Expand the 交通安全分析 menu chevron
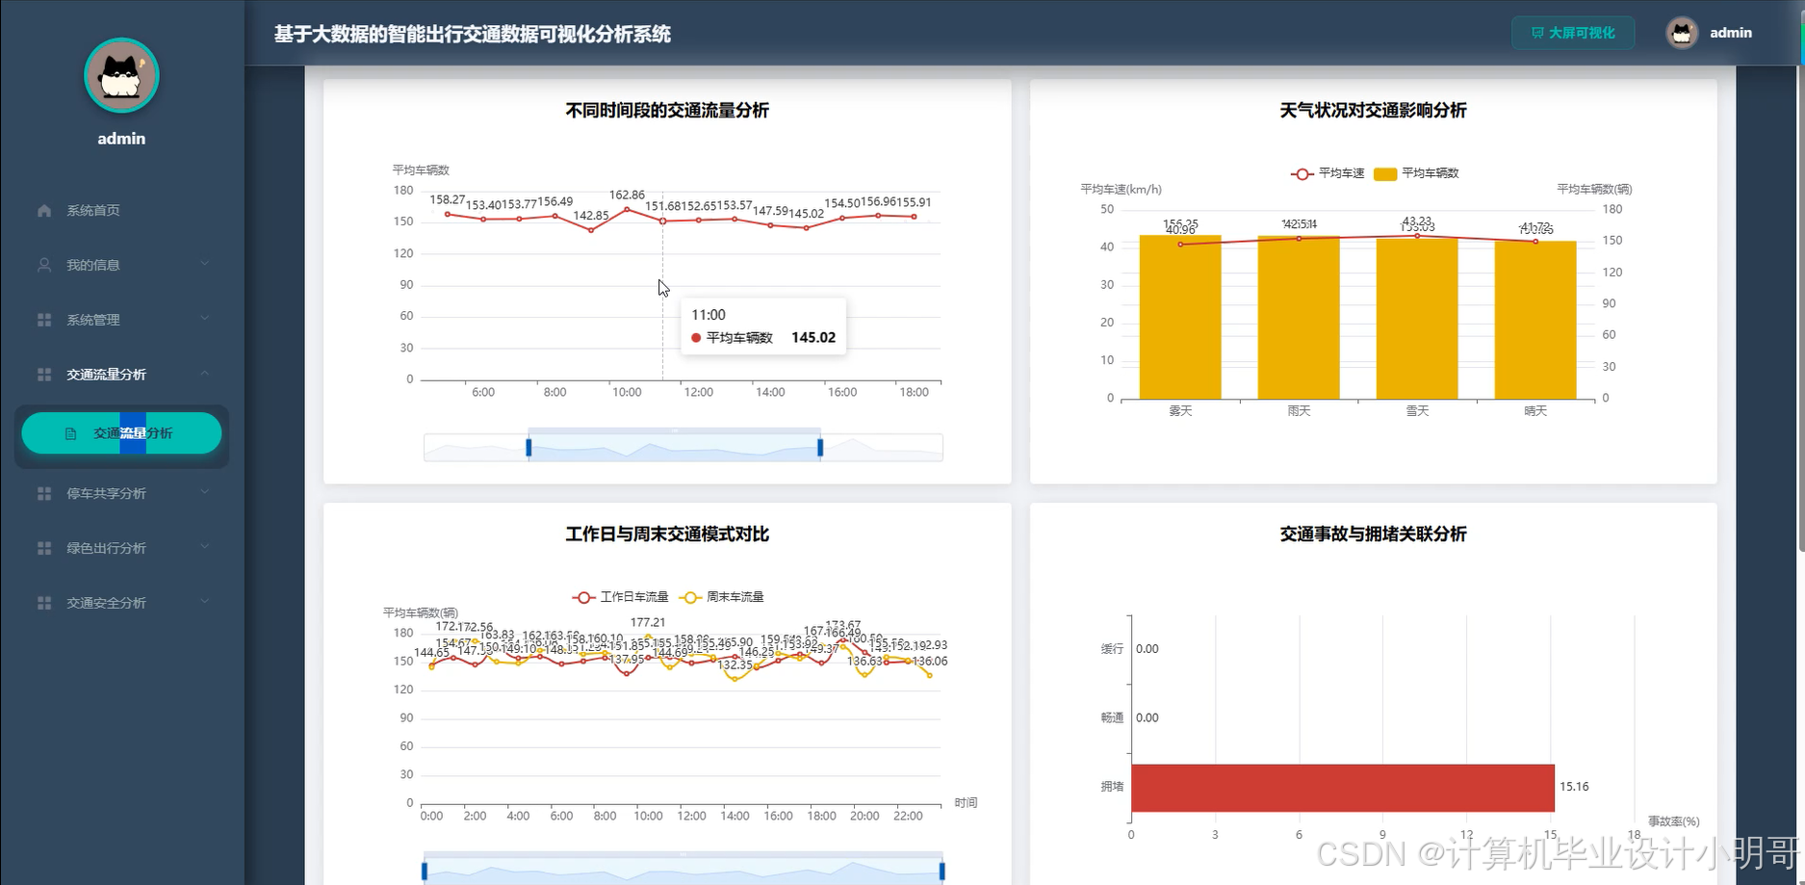This screenshot has width=1805, height=885. pyautogui.click(x=204, y=602)
